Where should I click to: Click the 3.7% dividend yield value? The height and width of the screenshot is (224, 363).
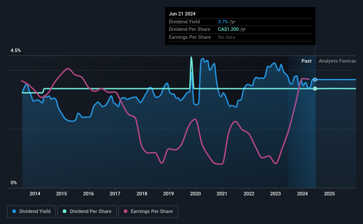[x=223, y=22]
